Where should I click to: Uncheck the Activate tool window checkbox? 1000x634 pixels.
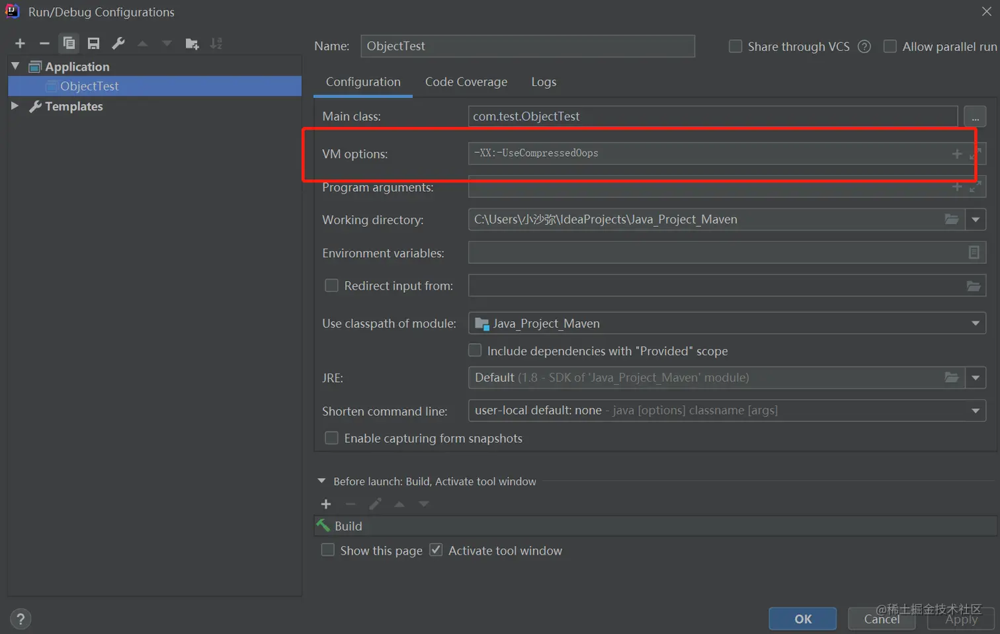436,550
